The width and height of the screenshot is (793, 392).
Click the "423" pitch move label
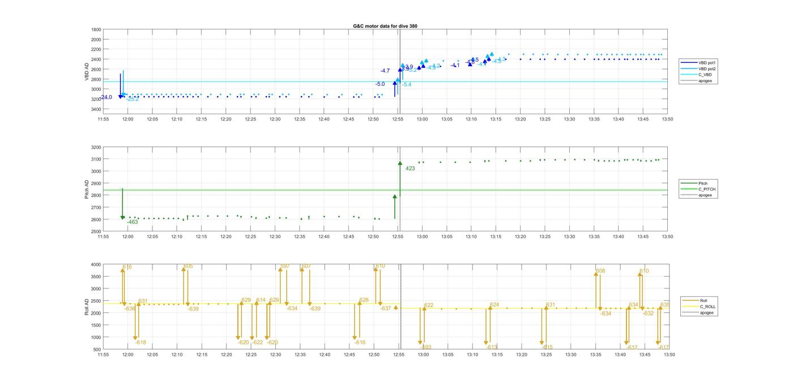click(410, 169)
